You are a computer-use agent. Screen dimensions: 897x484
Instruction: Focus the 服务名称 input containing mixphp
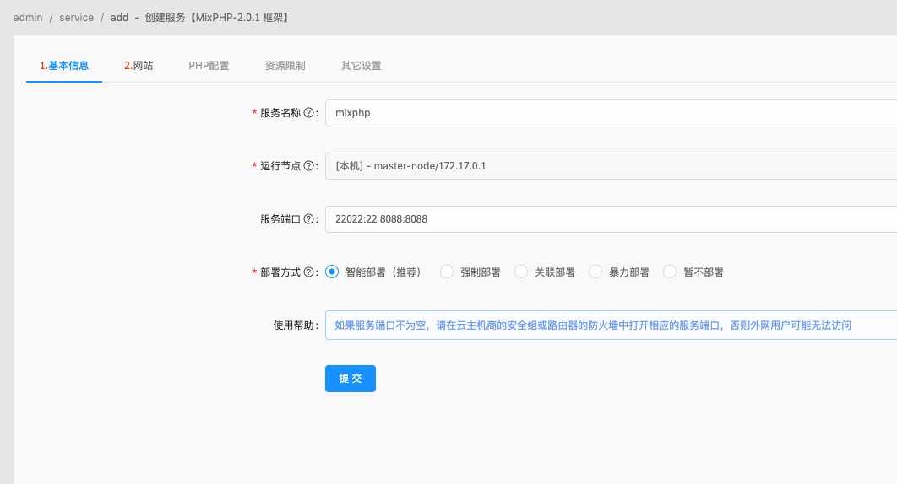click(611, 113)
